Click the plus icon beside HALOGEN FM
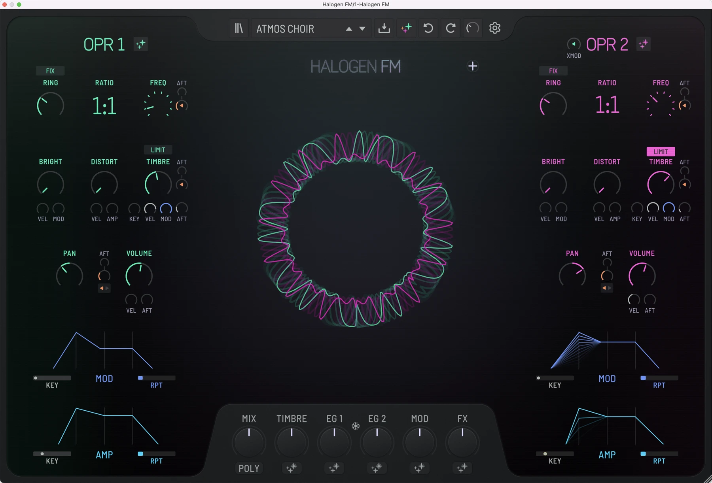 click(x=473, y=66)
